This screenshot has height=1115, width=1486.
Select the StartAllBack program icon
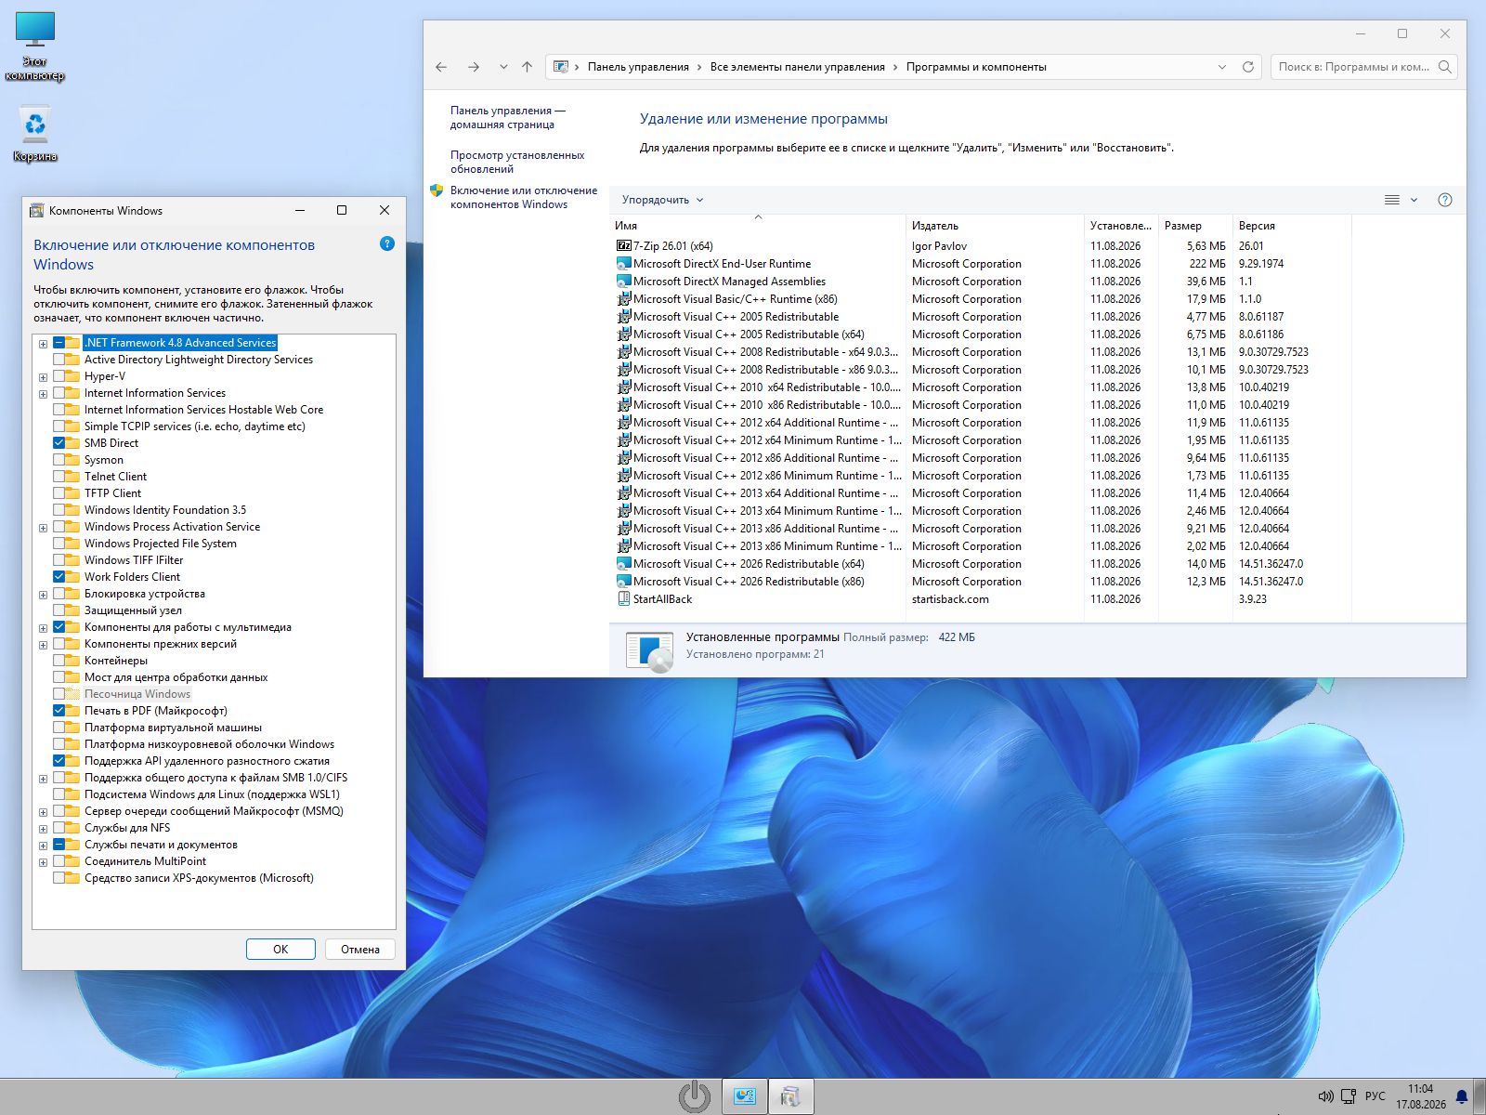coord(624,599)
